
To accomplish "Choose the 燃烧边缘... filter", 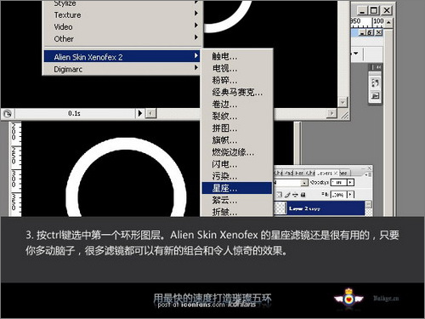I will tap(237, 152).
